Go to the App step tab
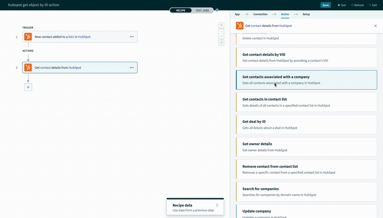The width and height of the screenshot is (383, 218). (237, 14)
